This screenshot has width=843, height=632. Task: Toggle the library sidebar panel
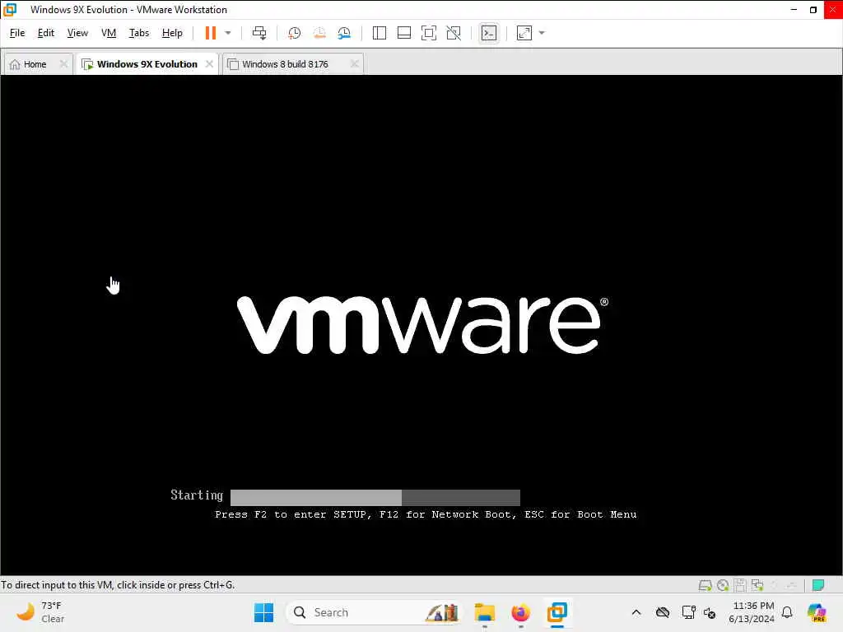[379, 33]
